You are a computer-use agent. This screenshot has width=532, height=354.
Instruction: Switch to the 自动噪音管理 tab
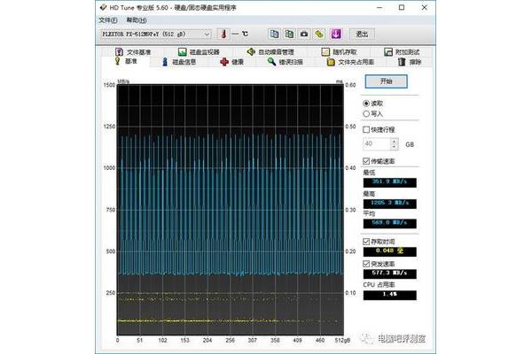tap(270, 52)
